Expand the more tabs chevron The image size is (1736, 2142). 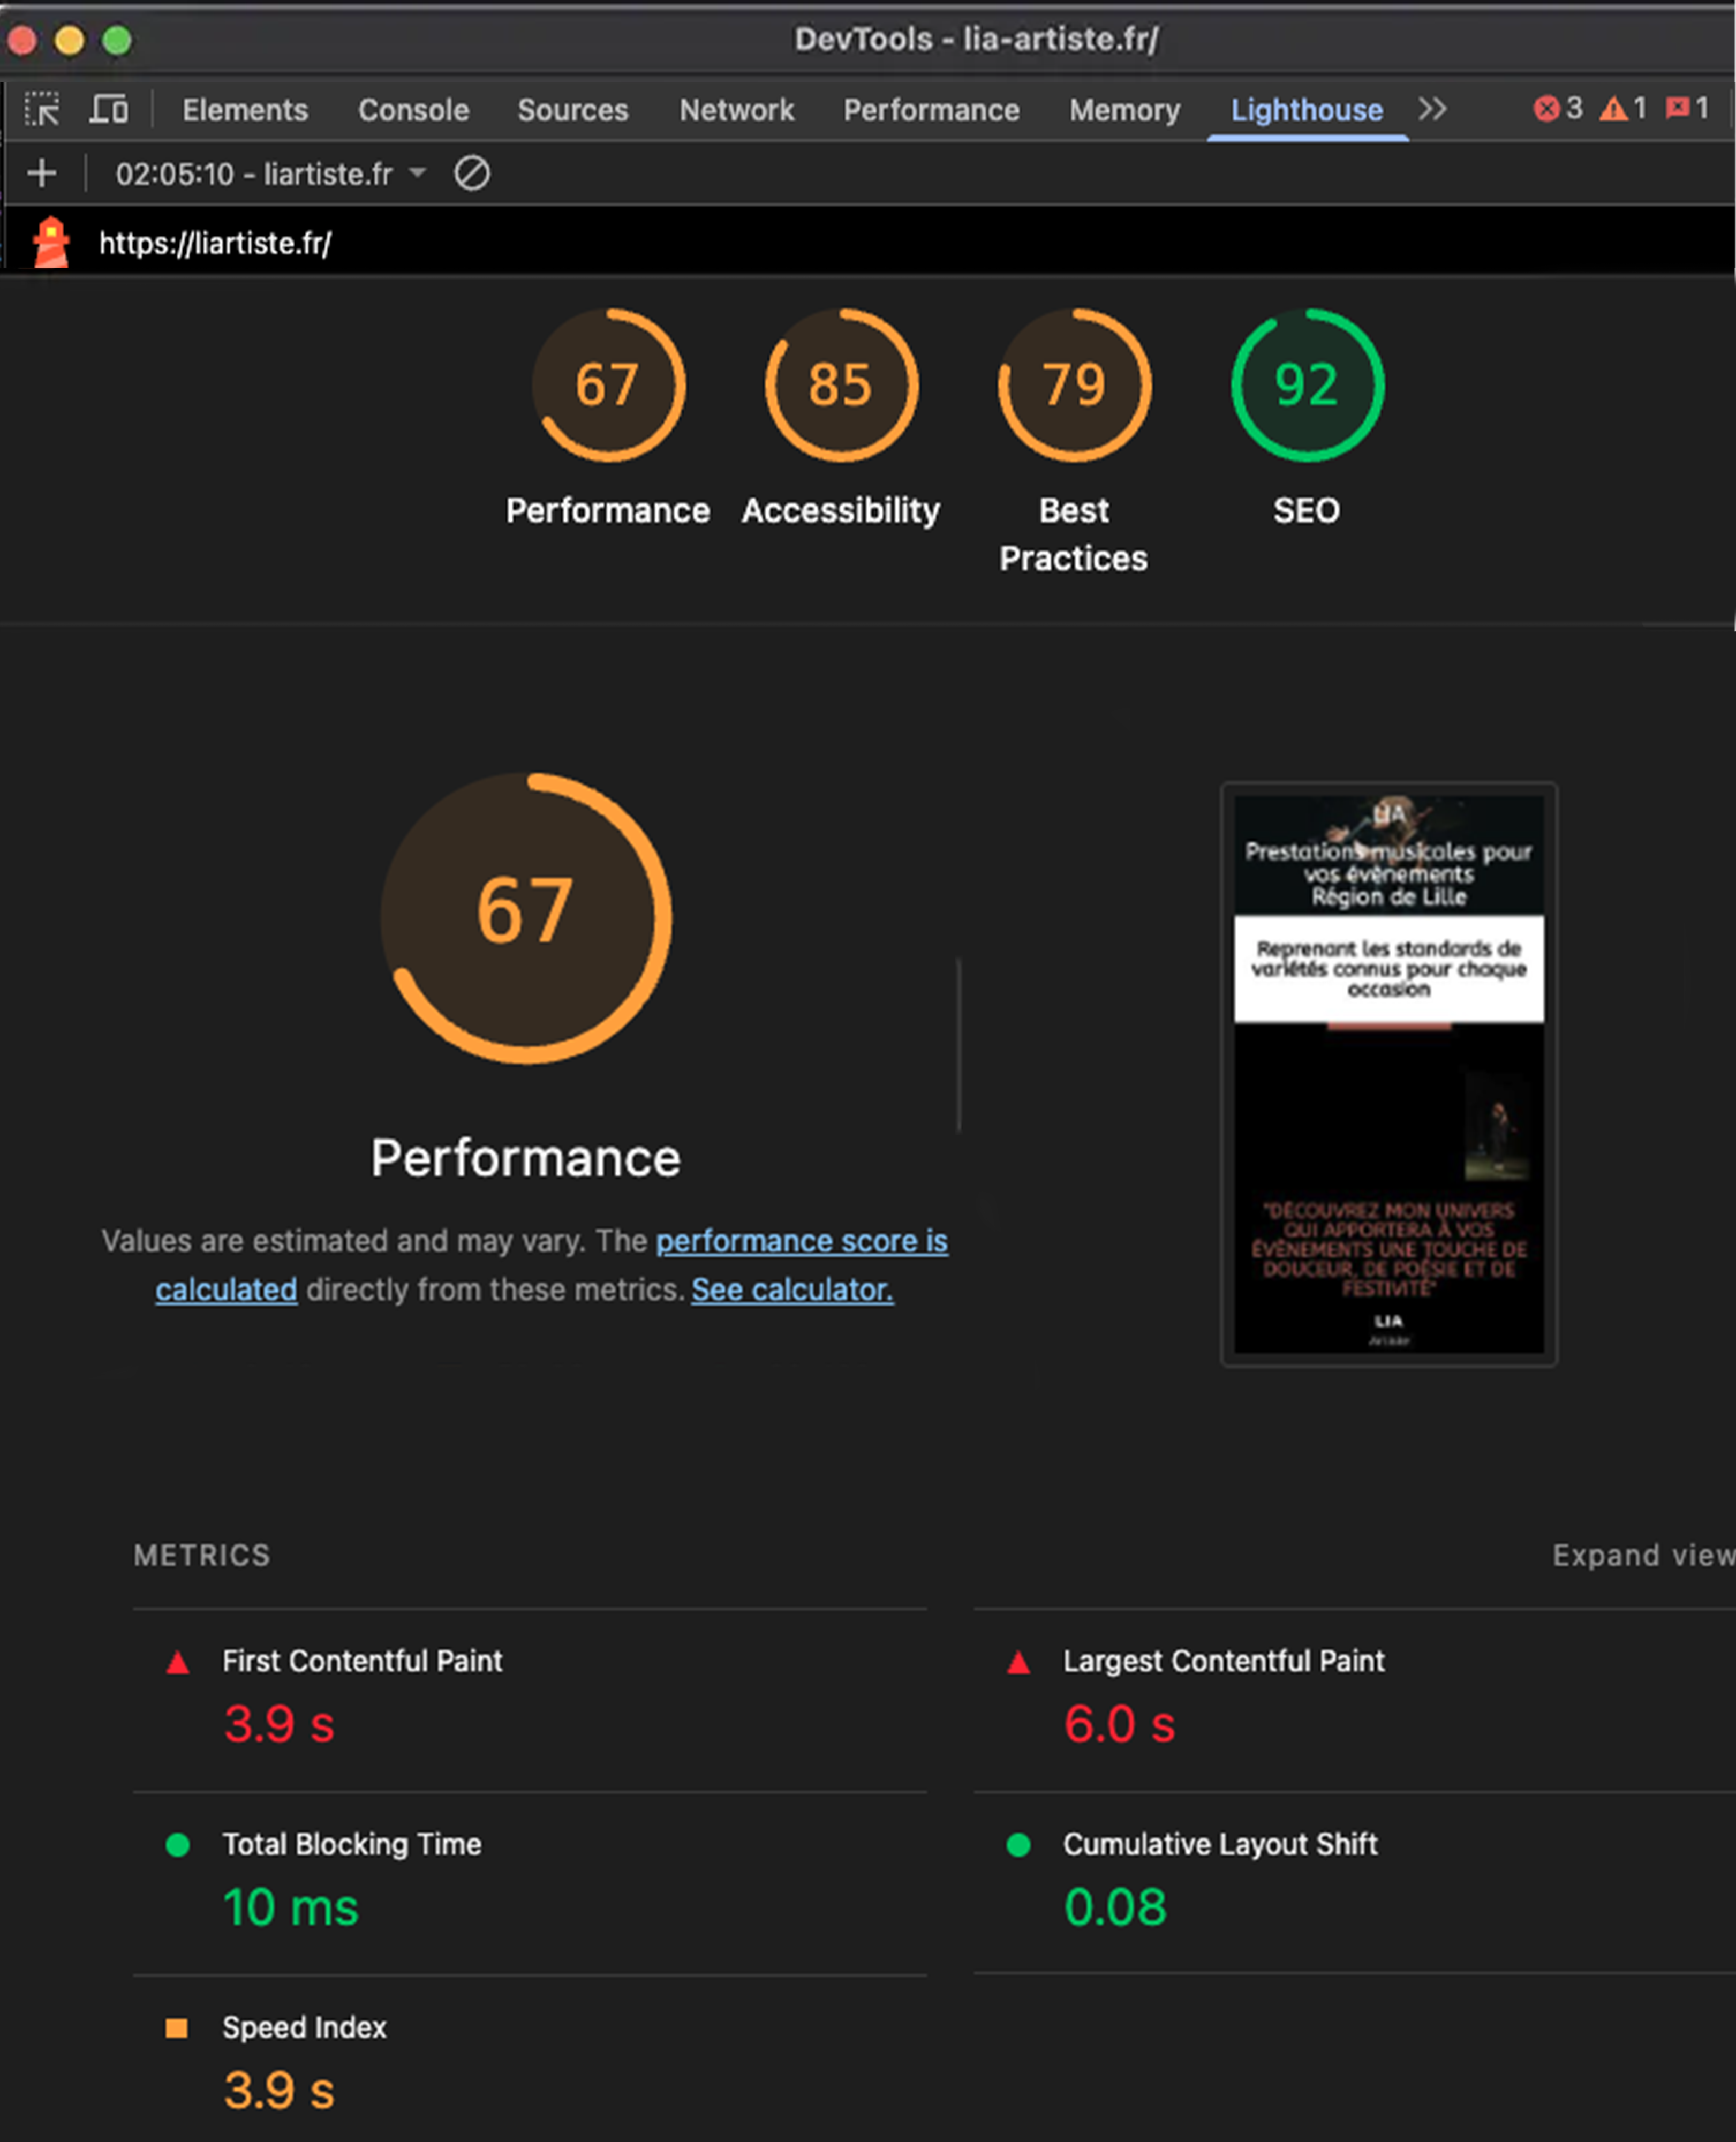pyautogui.click(x=1432, y=109)
